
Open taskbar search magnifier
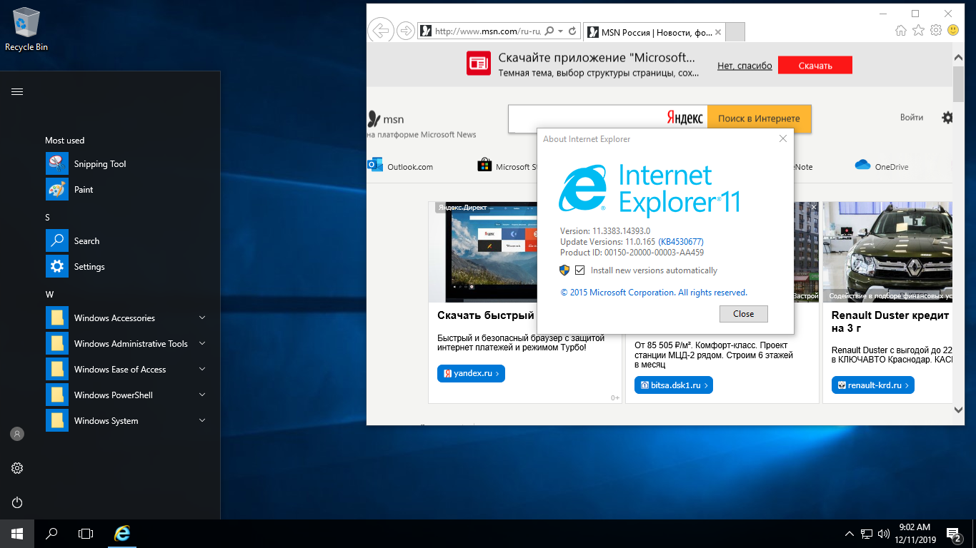point(51,533)
